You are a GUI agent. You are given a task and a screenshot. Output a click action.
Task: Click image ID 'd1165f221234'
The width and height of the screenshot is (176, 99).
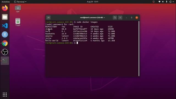click(x=80, y=41)
